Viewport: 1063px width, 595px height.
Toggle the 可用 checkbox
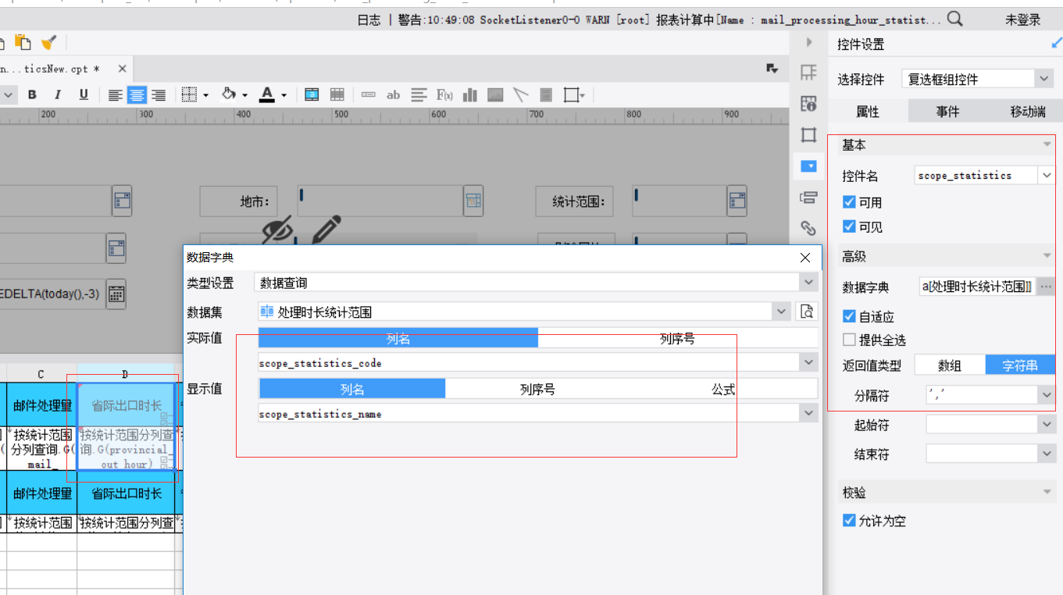850,202
